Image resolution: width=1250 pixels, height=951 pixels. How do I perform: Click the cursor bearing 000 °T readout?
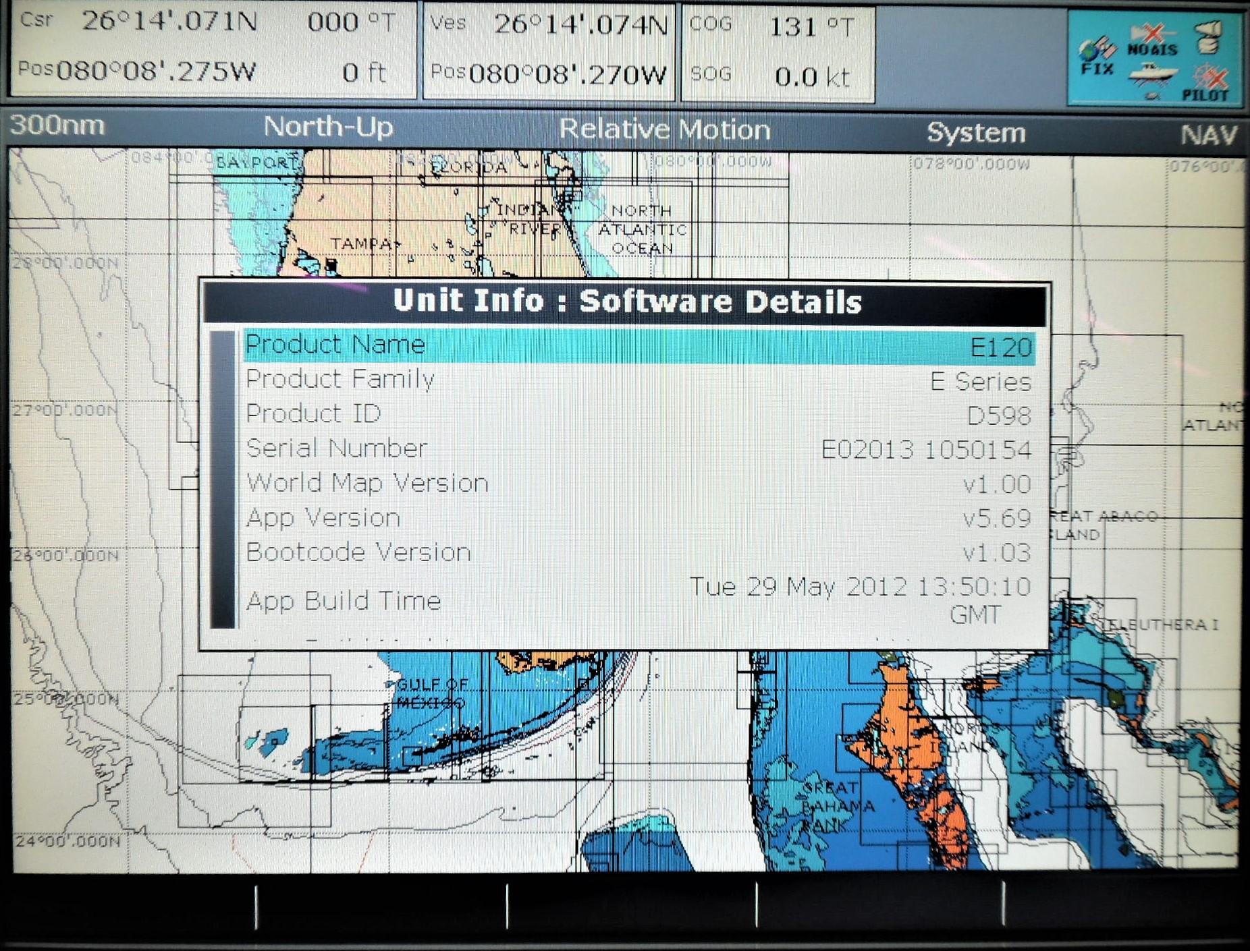(351, 23)
